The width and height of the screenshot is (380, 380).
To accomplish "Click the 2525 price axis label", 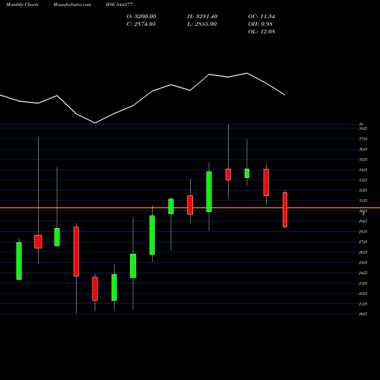I will [x=363, y=262].
